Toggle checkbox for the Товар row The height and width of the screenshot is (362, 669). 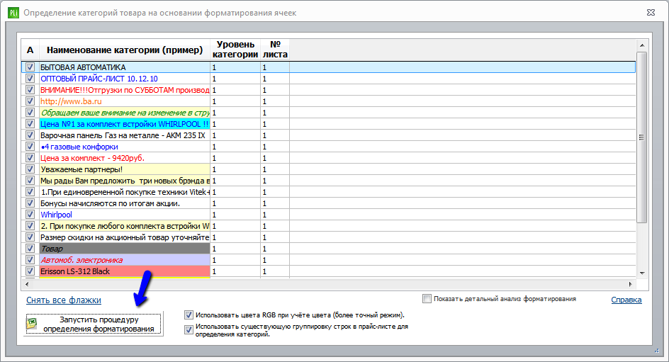pos(30,249)
